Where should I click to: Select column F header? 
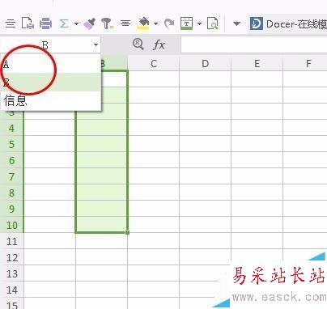(305, 64)
